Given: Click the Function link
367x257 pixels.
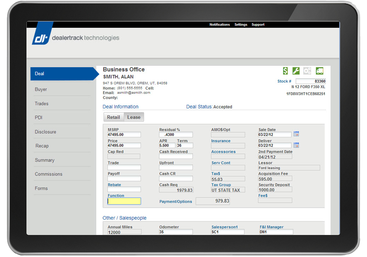Looking at the screenshot, I should click(116, 196).
